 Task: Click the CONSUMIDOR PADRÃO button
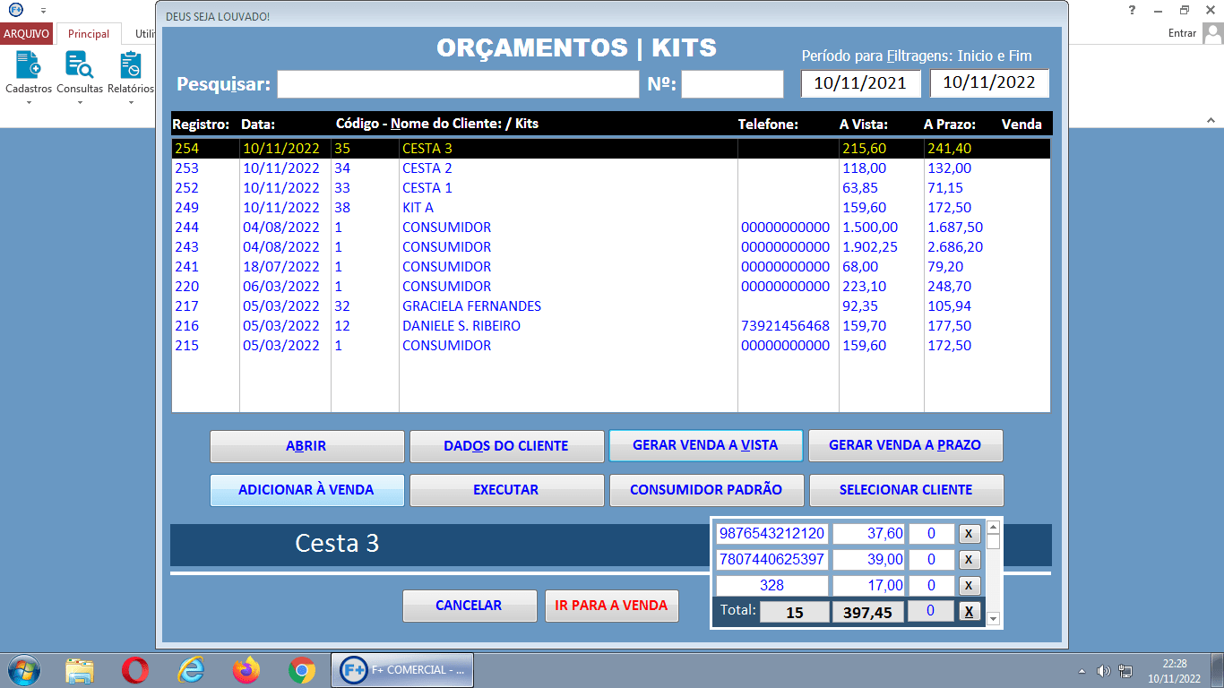click(x=706, y=490)
